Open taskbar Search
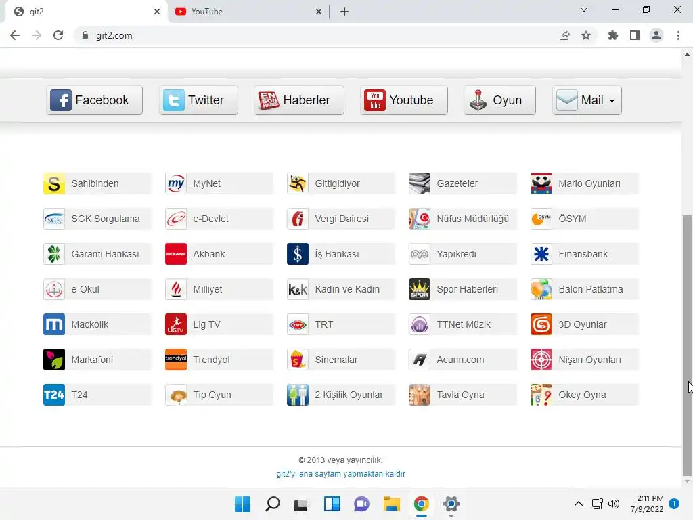This screenshot has height=520, width=693. coord(273,504)
